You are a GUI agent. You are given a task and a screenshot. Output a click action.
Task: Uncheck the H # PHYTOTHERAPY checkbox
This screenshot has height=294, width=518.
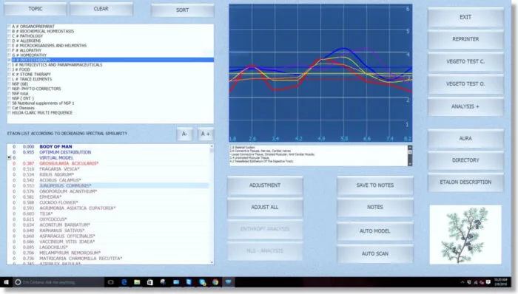pos(9,60)
